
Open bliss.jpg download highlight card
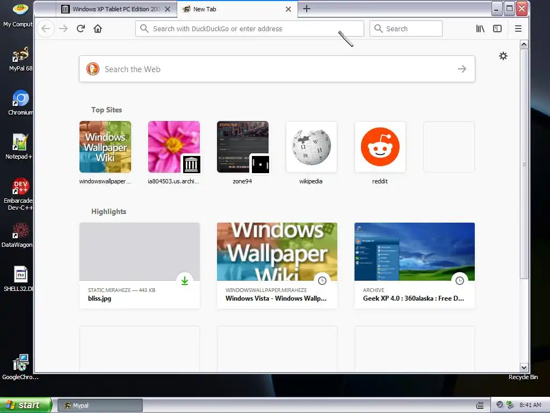140,266
